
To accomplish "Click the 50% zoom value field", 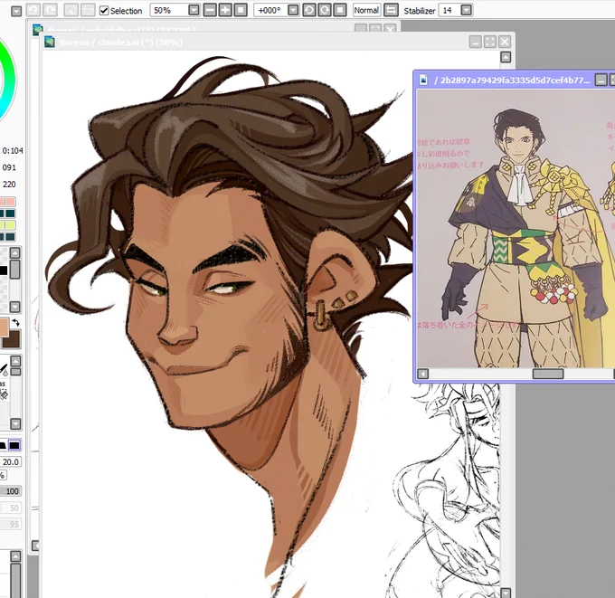I will point(168,10).
